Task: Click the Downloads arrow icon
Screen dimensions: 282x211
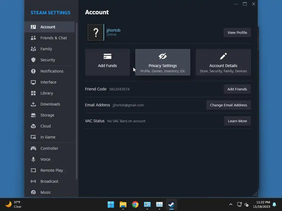Action: click(33, 104)
